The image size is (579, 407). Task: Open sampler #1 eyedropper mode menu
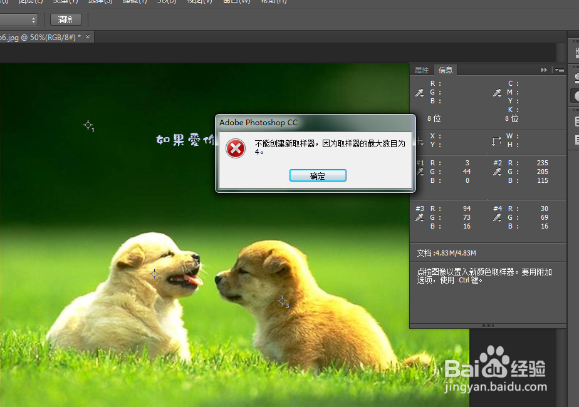pyautogui.click(x=420, y=172)
